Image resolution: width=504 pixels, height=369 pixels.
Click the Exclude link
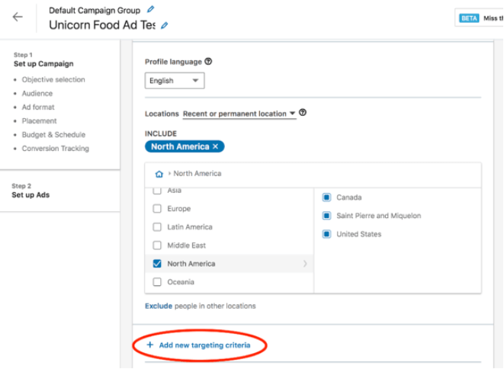pyautogui.click(x=159, y=306)
